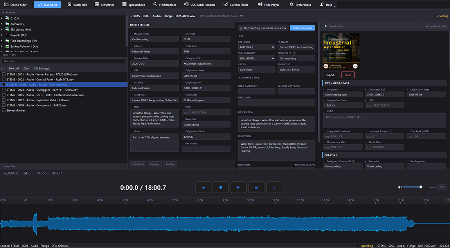This screenshot has height=248, width=450.
Task: Check the STEMS 0008 Compressor M930 file
Action: (x=4, y=105)
